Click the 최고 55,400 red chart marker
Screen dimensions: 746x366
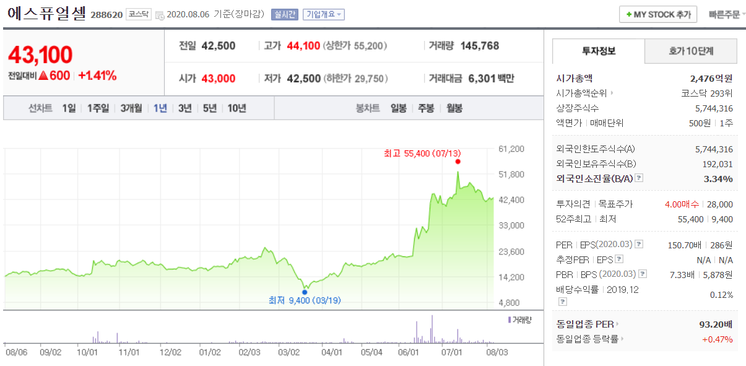click(458, 162)
